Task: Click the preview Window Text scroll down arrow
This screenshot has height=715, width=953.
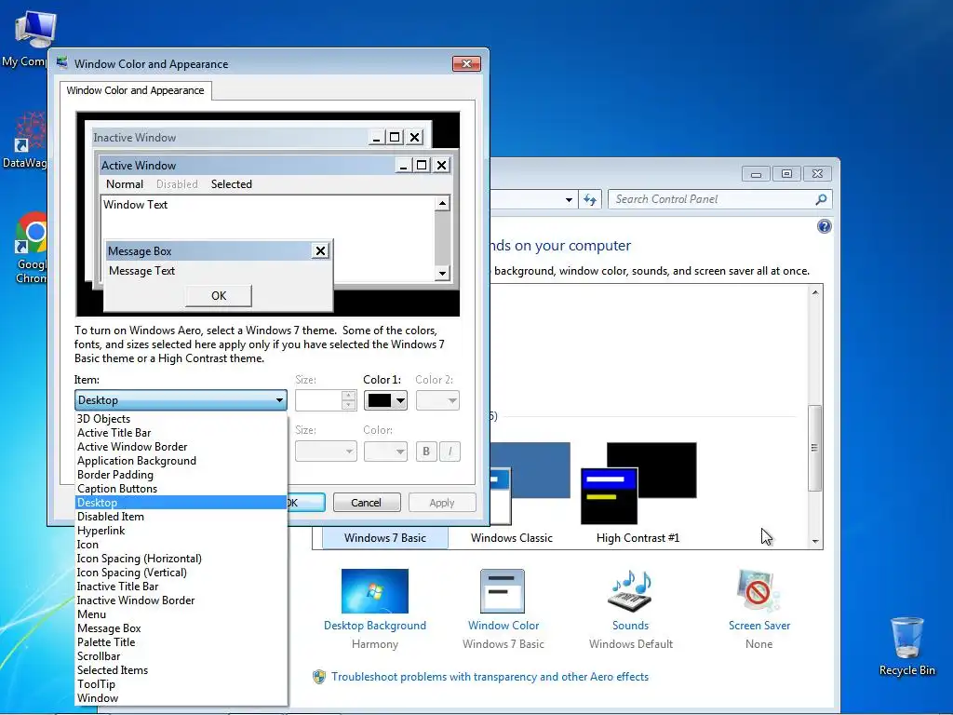Action: [442, 273]
